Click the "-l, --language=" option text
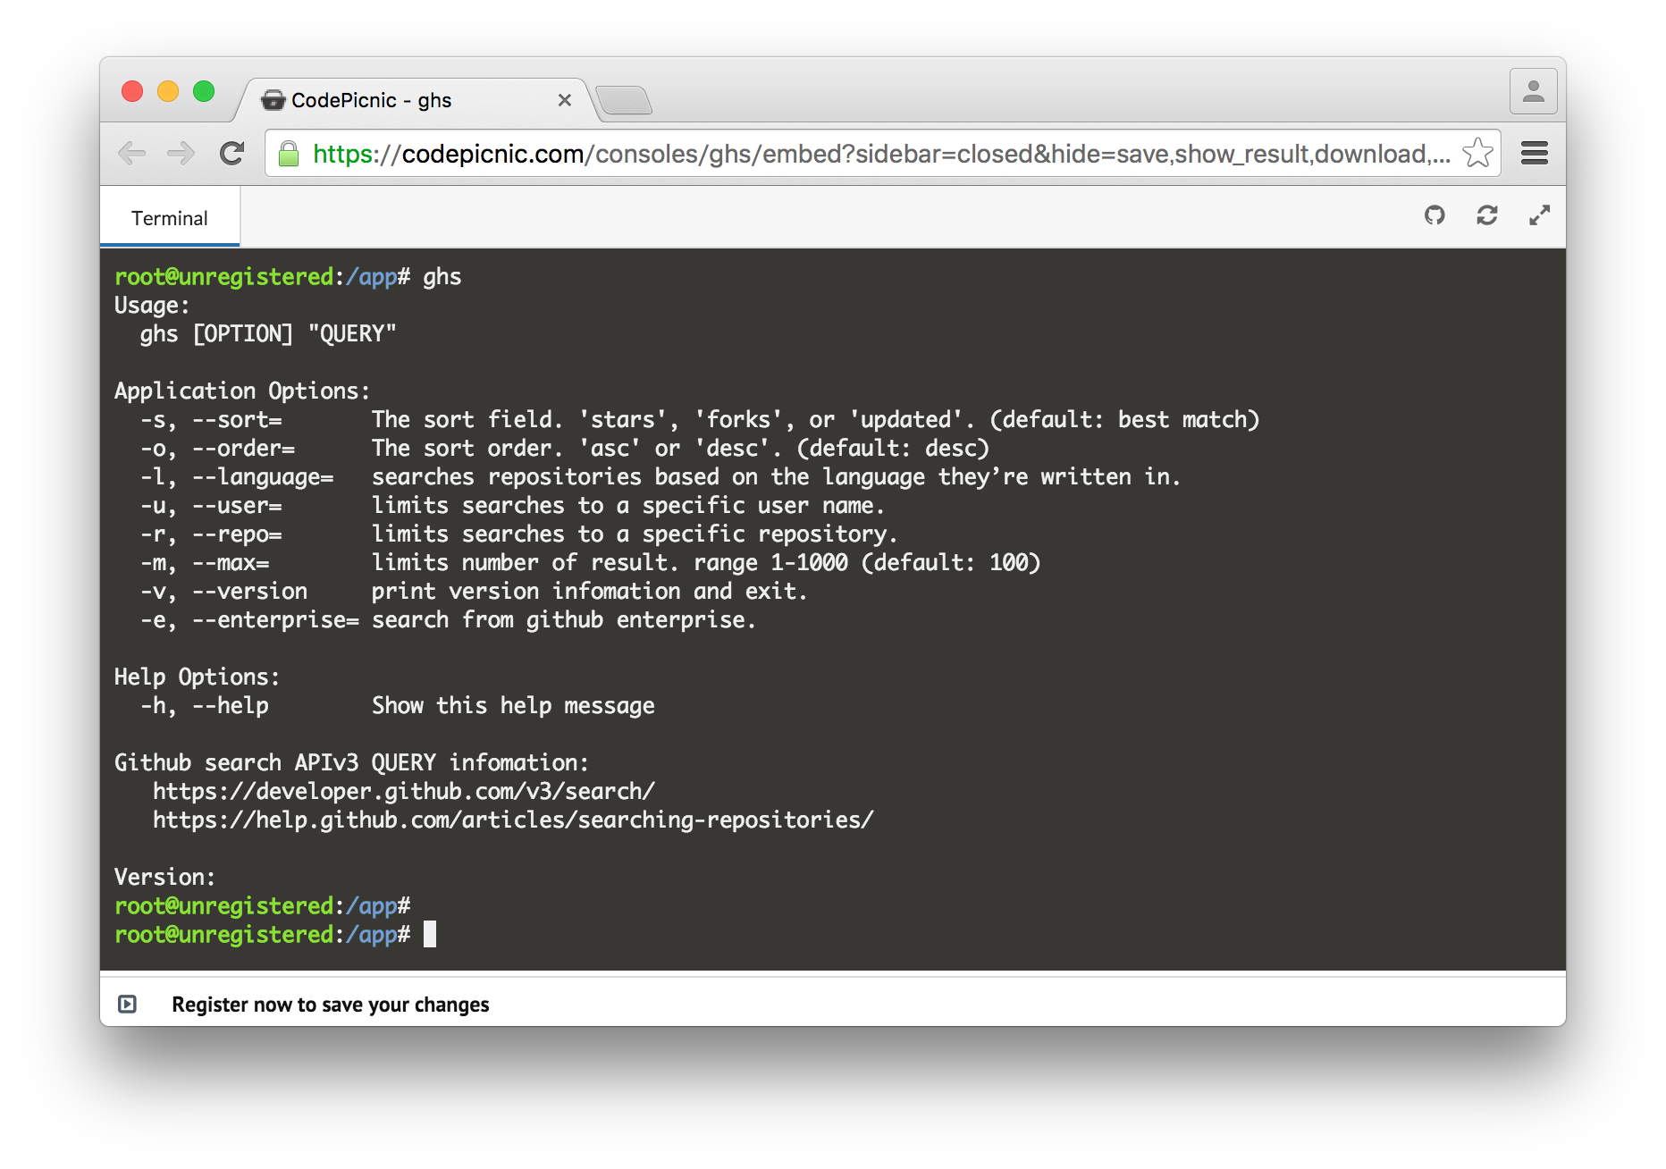Viewport: 1666px width, 1169px height. point(237,477)
